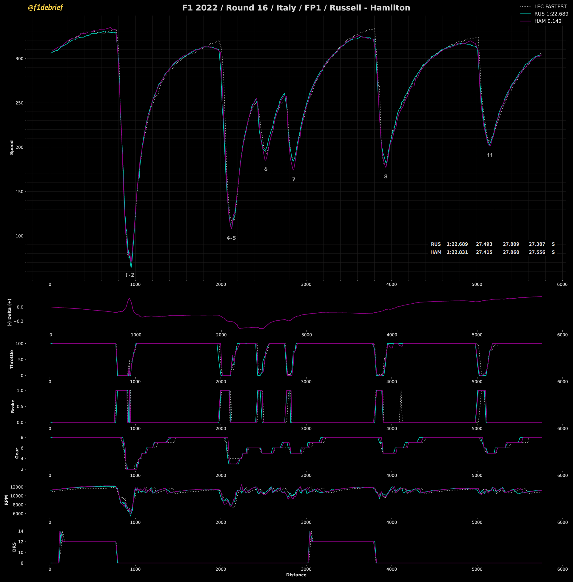Click the turn 11 corner label
The image size is (573, 582).
tap(490, 155)
